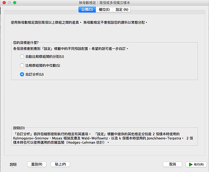209x172 pixels.
Task: Click the window title 無母數檢定：兩個或多個獨立樣本
Action: click(104, 2)
